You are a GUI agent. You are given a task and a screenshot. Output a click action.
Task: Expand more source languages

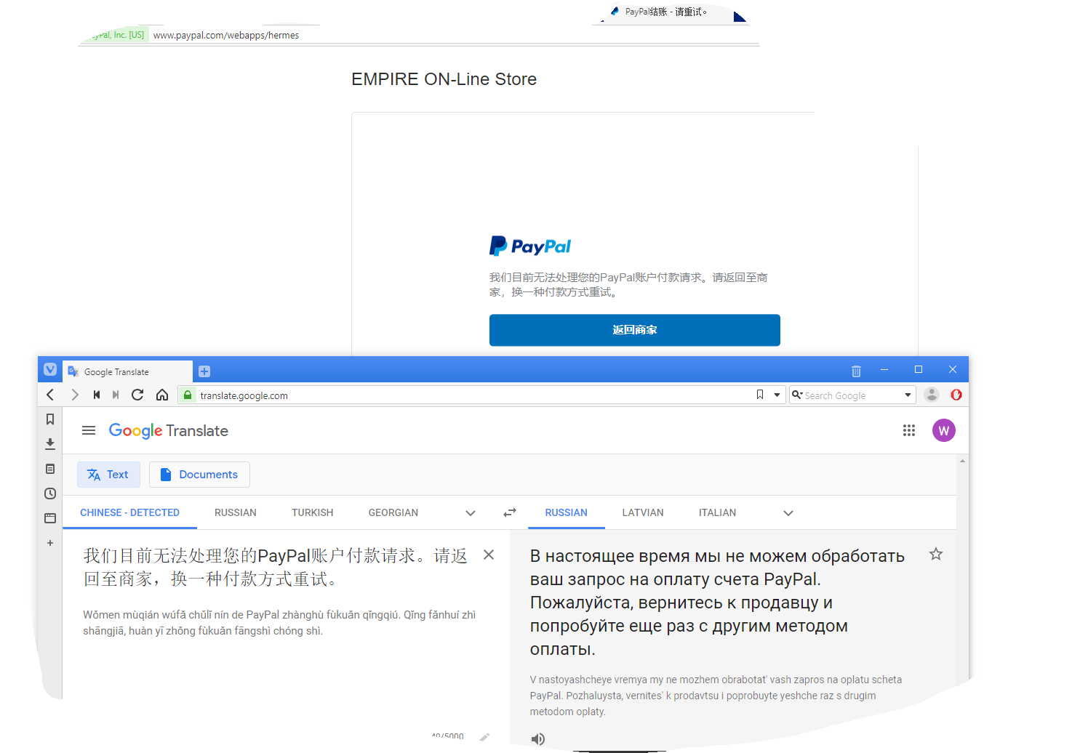[x=471, y=513]
